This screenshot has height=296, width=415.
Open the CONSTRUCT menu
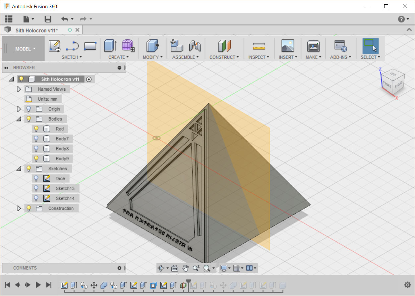click(224, 57)
